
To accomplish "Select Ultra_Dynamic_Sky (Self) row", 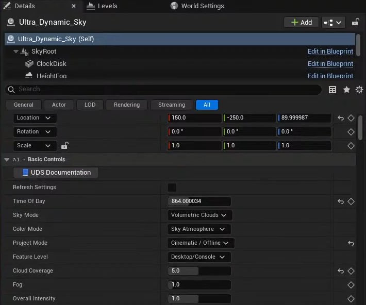I will click(180, 39).
